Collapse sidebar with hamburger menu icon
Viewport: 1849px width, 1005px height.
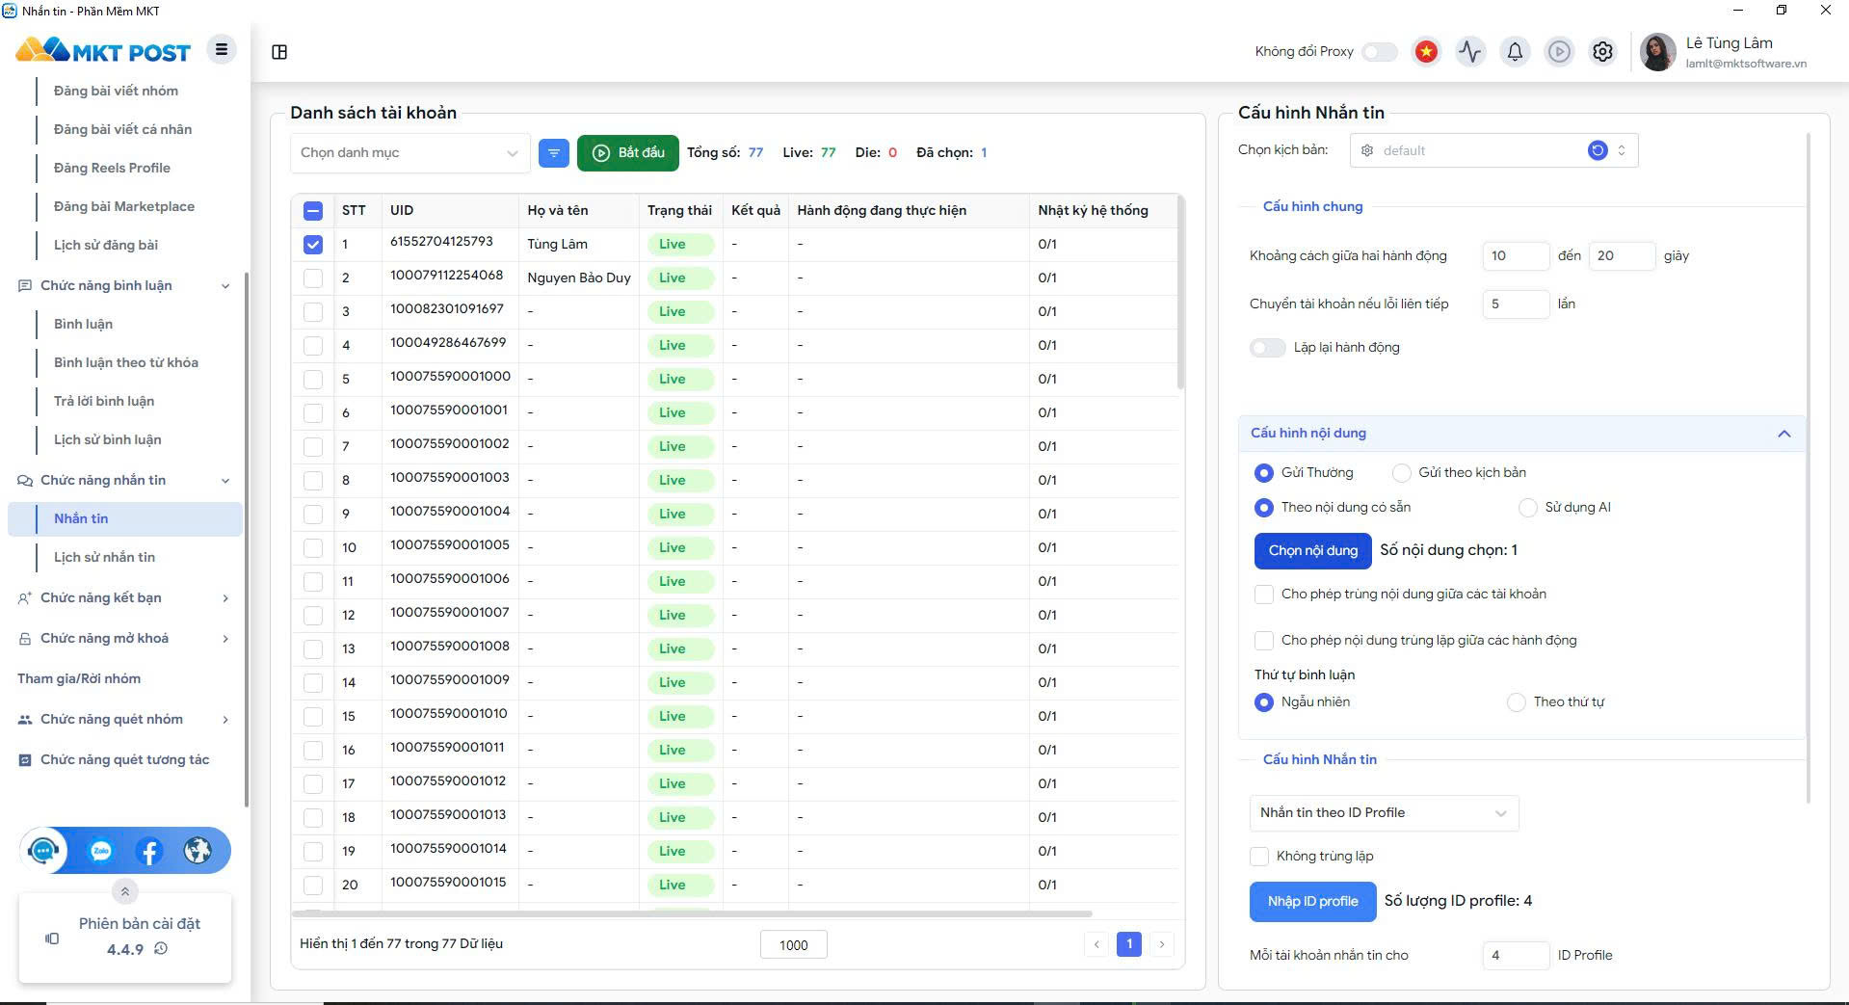(x=222, y=49)
